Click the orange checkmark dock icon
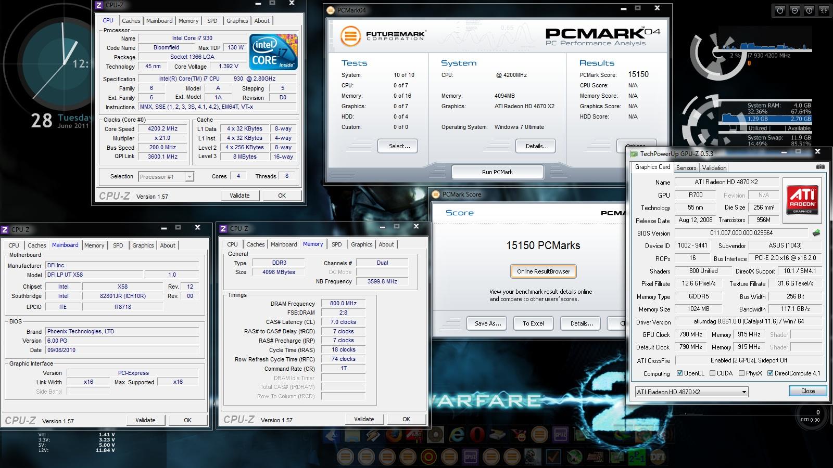Viewport: 833px width, 468px height. pyautogui.click(x=553, y=457)
